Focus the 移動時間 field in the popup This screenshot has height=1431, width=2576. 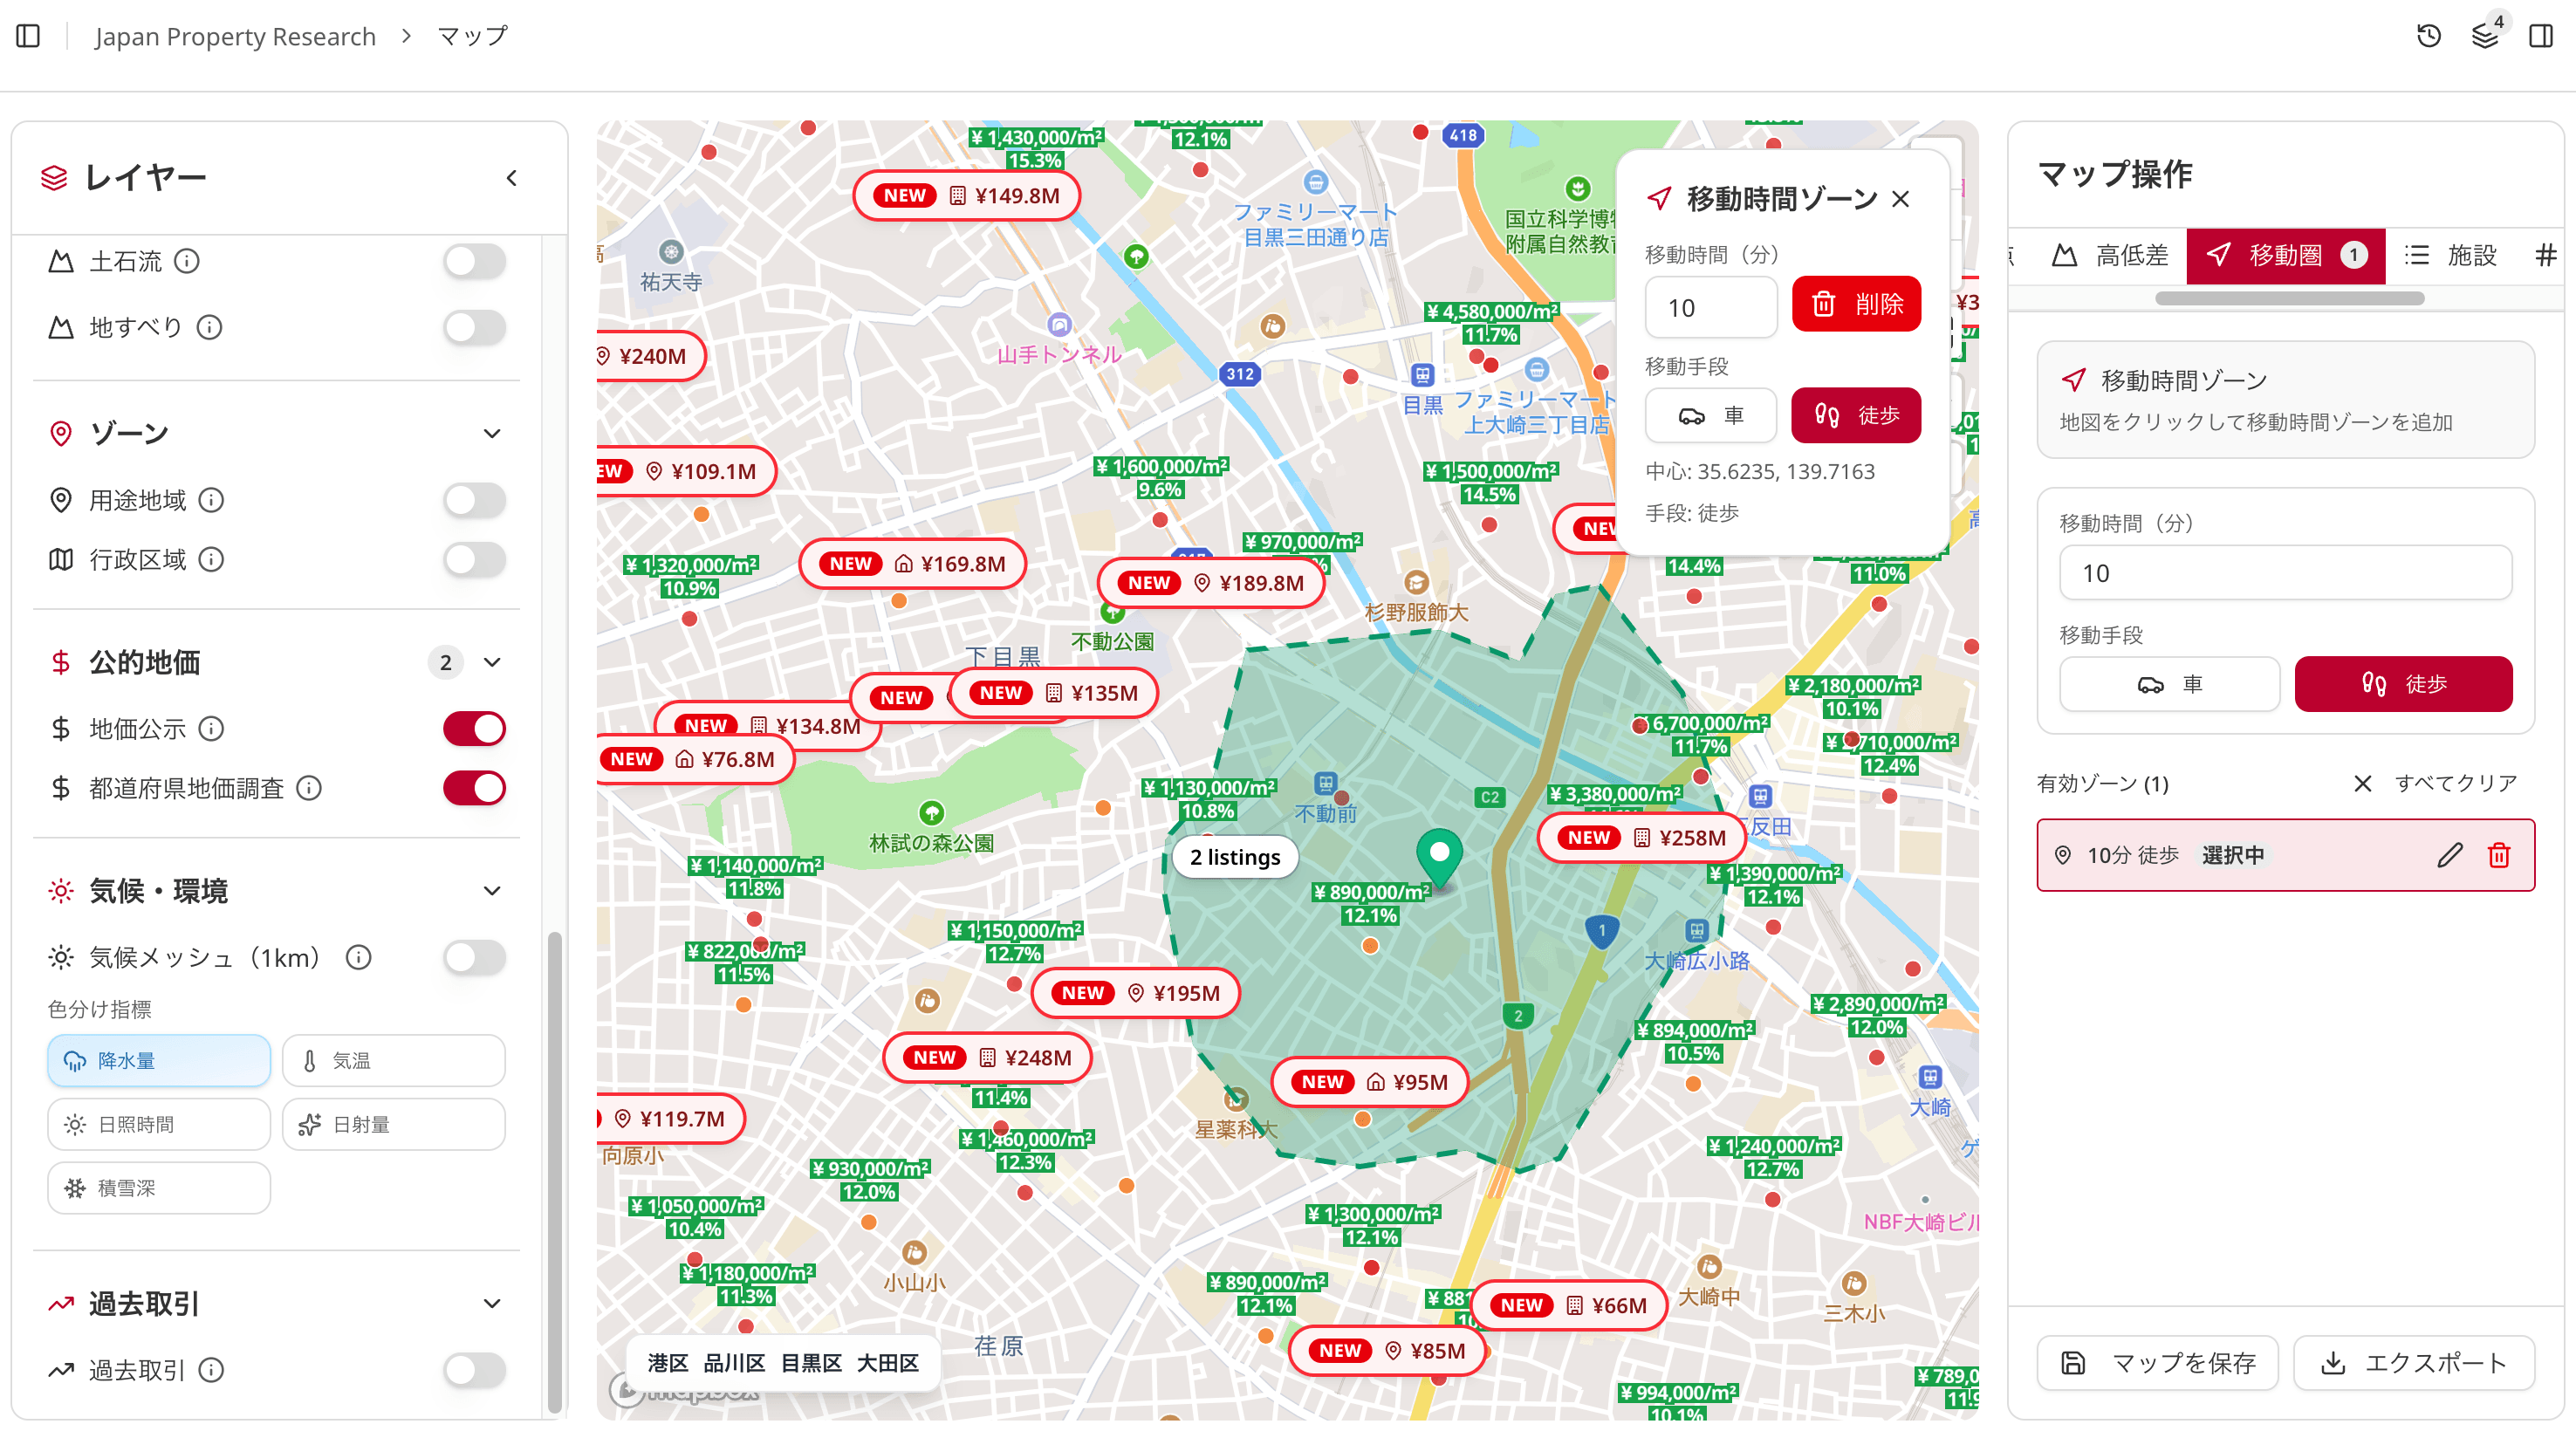coord(1711,306)
